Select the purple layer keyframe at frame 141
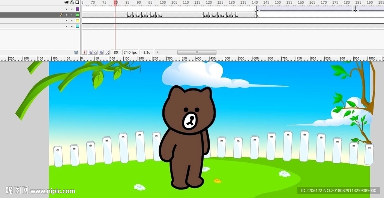This screenshot has height=198, width=384. tap(257, 10)
